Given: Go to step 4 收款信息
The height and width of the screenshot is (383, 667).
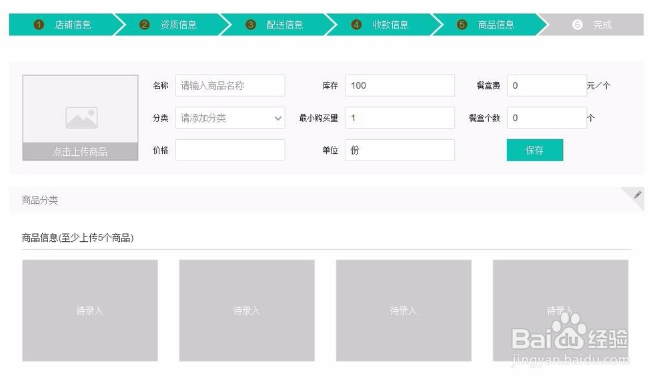Looking at the screenshot, I should click(380, 25).
